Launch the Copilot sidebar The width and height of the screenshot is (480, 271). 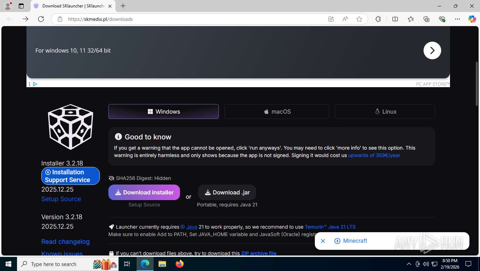pos(472,19)
